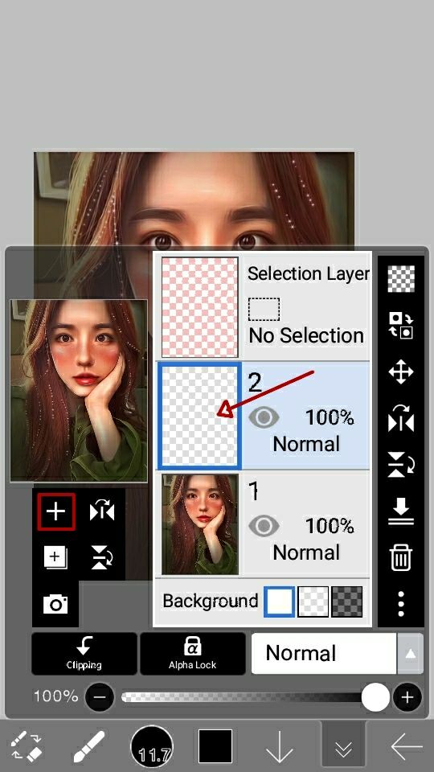Increase opacity with the plus button
The image size is (434, 772).
point(407,697)
